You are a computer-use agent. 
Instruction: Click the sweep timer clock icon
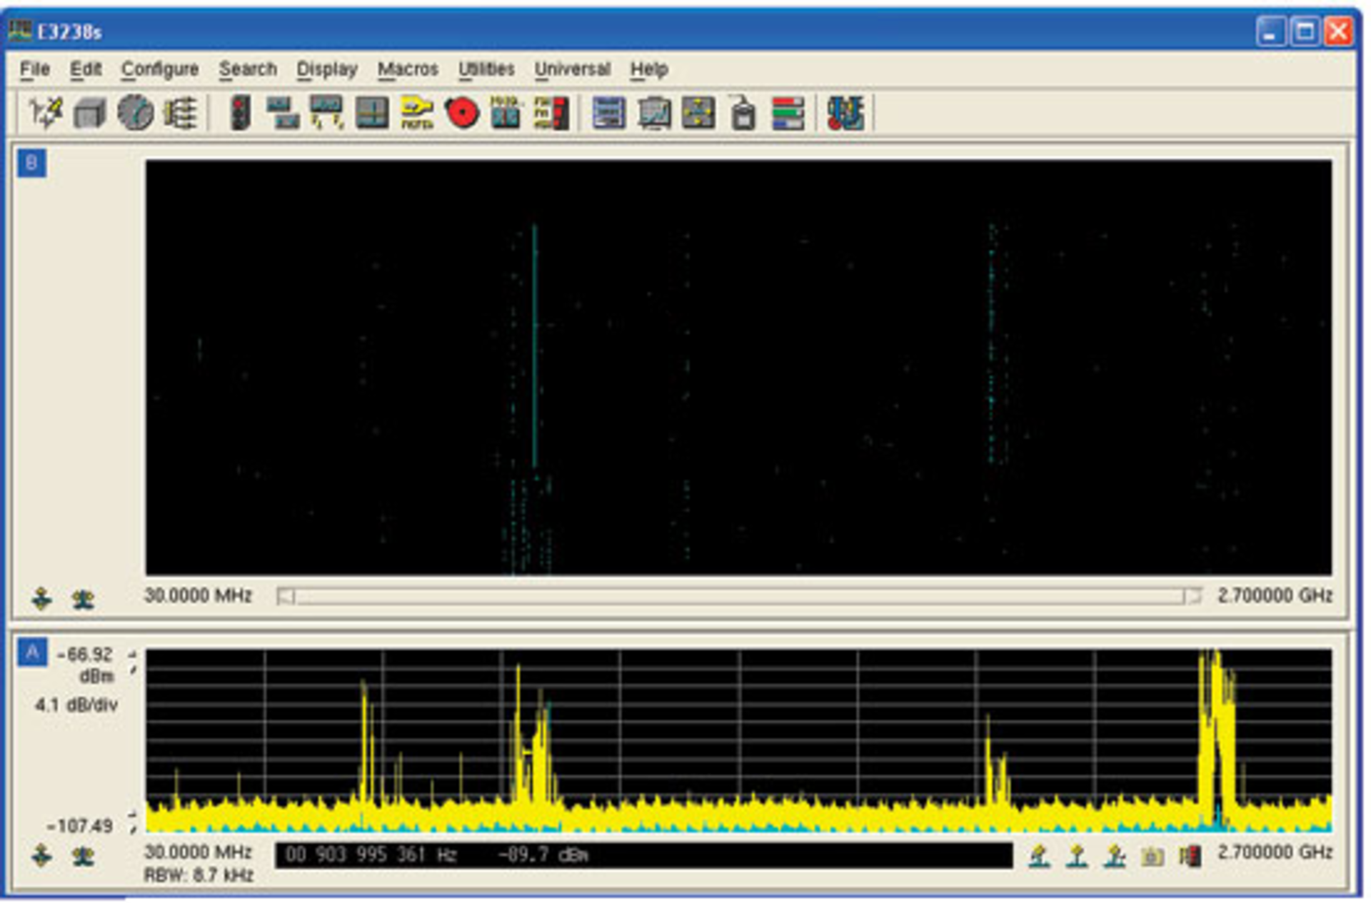pos(137,111)
